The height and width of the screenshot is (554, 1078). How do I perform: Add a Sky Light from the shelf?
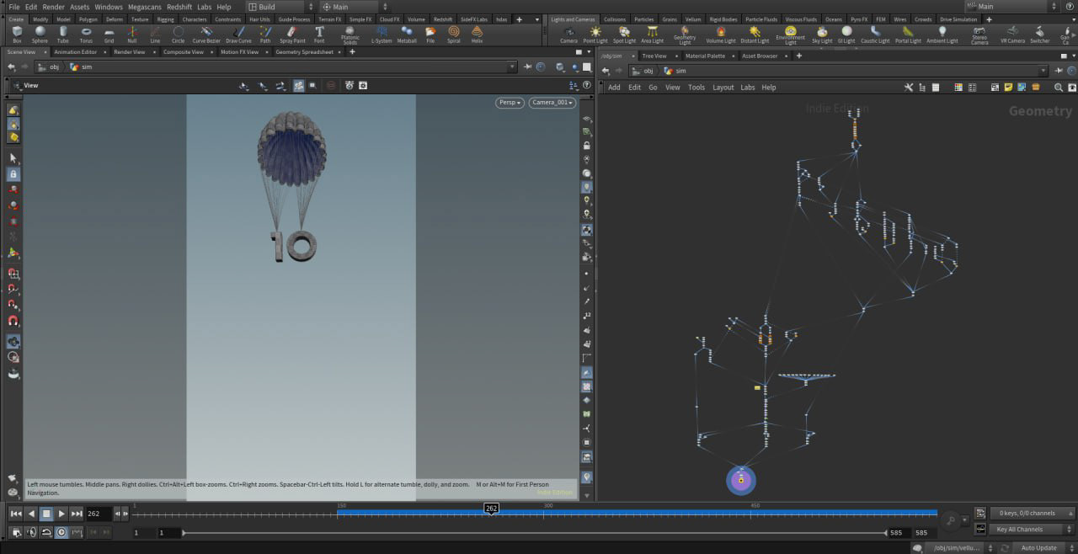pyautogui.click(x=821, y=34)
